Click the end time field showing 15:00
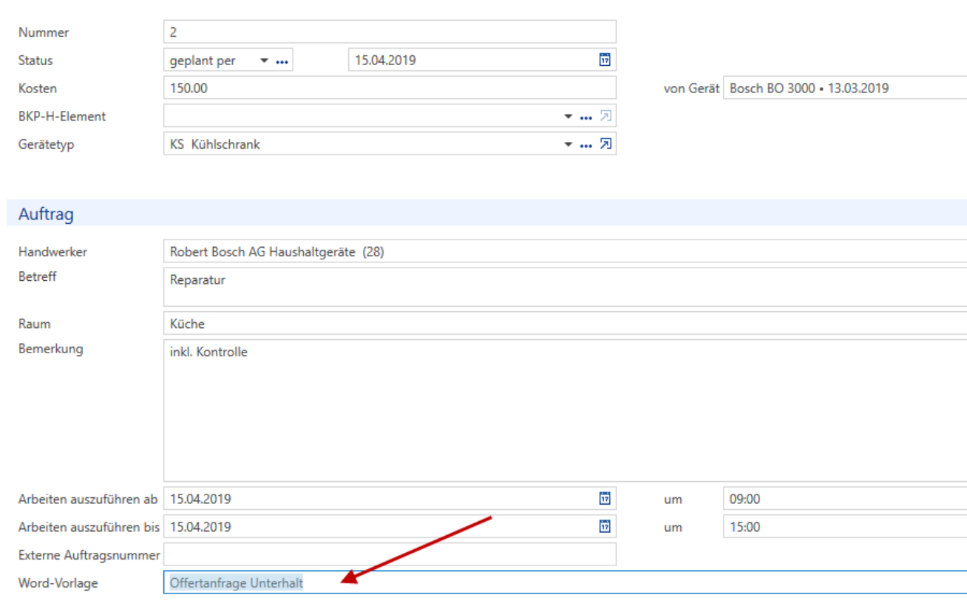967x609 pixels. pyautogui.click(x=845, y=527)
